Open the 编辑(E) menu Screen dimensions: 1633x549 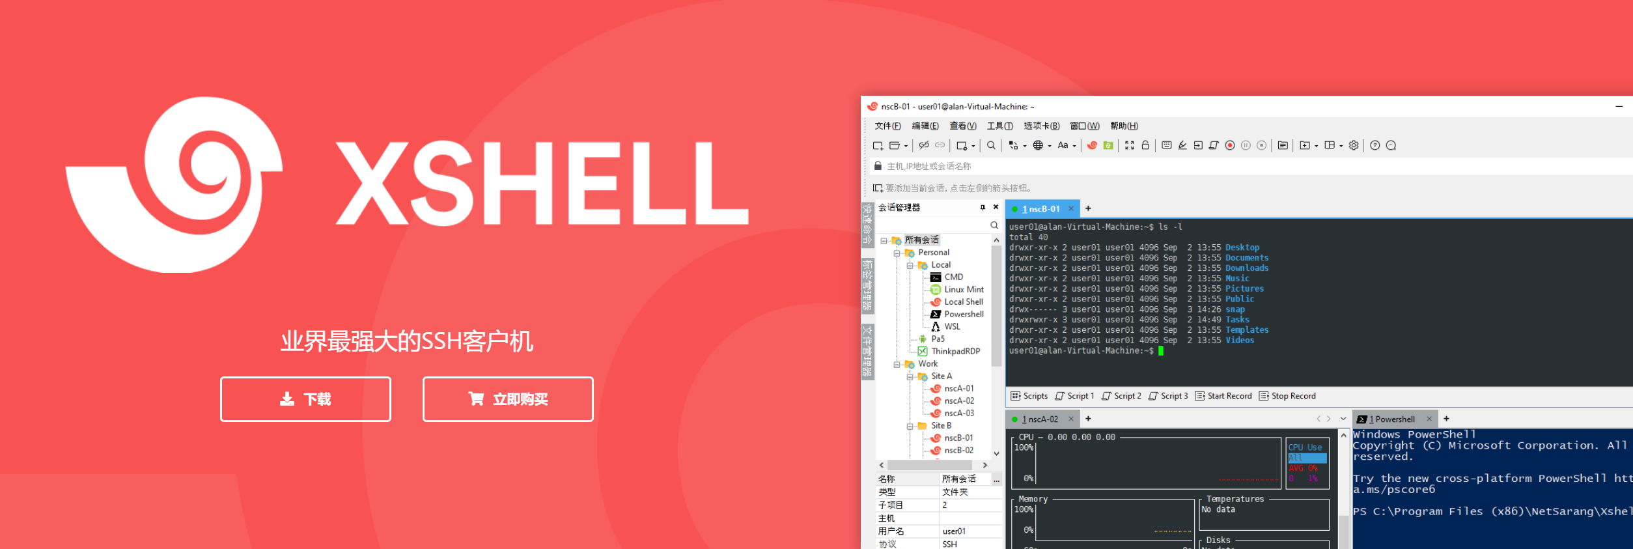click(925, 126)
